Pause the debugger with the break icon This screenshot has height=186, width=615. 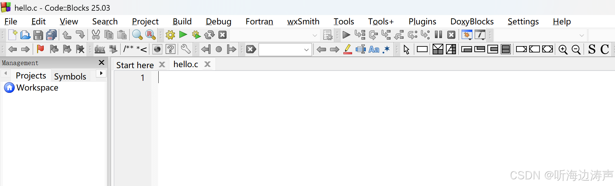tap(438, 35)
